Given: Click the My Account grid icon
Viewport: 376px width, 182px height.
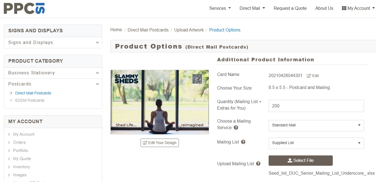Looking at the screenshot, I should (x=344, y=8).
